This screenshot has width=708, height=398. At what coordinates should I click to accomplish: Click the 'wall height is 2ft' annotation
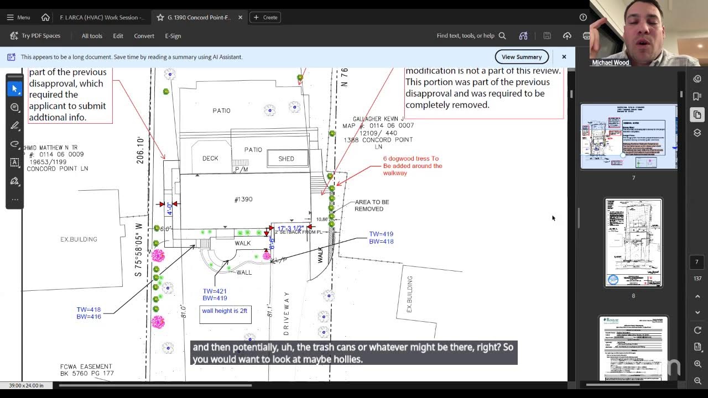pos(225,314)
